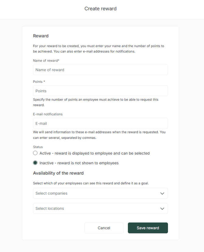This screenshot has height=252, width=204.
Task: Click the 'Availability of the reward' heading
Action: [x=58, y=173]
